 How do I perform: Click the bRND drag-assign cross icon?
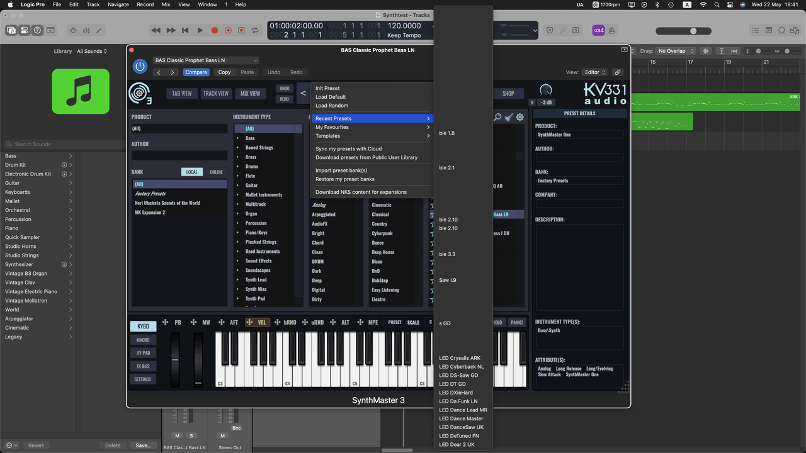click(277, 322)
